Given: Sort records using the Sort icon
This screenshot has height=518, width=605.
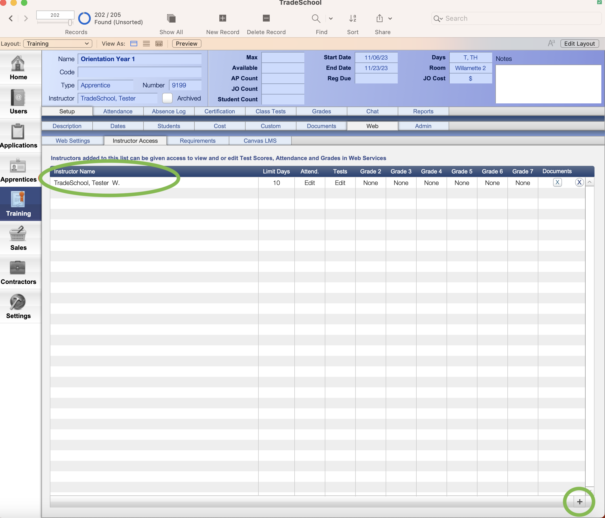Looking at the screenshot, I should coord(352,18).
